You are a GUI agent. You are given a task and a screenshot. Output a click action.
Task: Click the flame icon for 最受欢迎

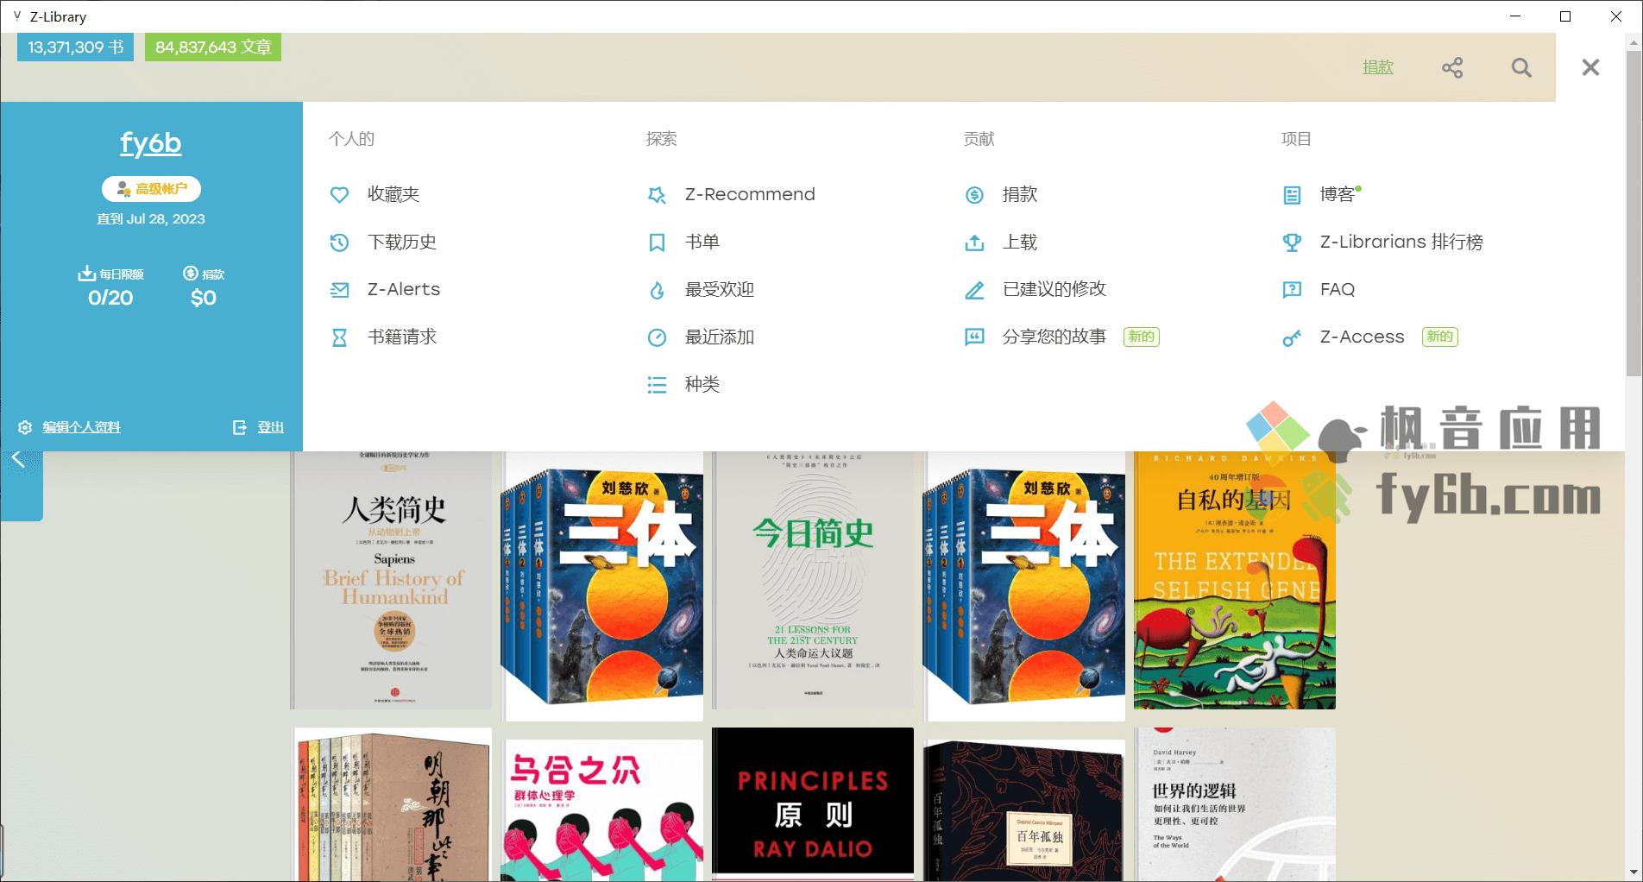pos(657,290)
